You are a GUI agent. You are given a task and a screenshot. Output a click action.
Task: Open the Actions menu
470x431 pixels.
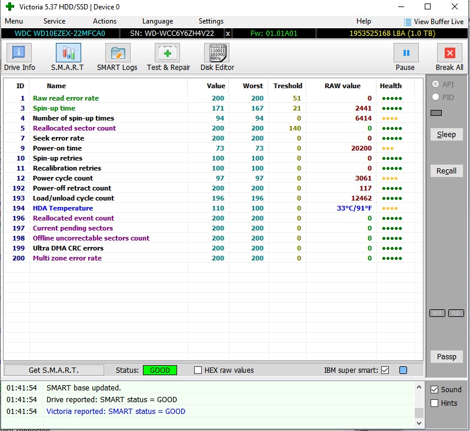click(x=105, y=21)
